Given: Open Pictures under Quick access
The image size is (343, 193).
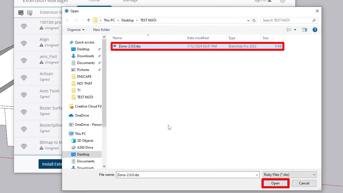Looking at the screenshot, I should pyautogui.click(x=83, y=70).
